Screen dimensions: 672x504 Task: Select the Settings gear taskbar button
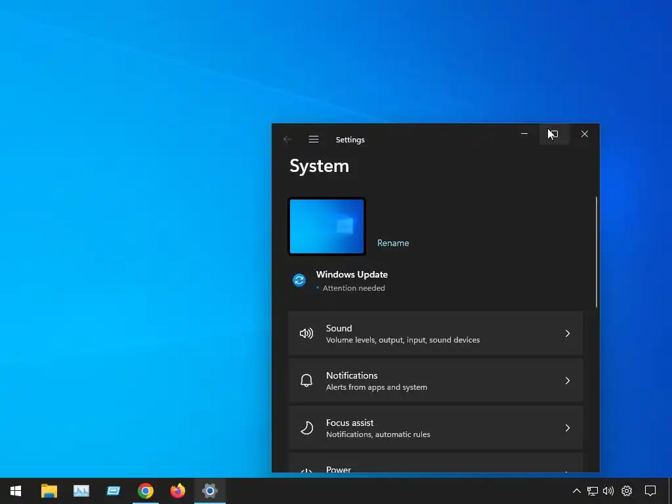pos(210,491)
